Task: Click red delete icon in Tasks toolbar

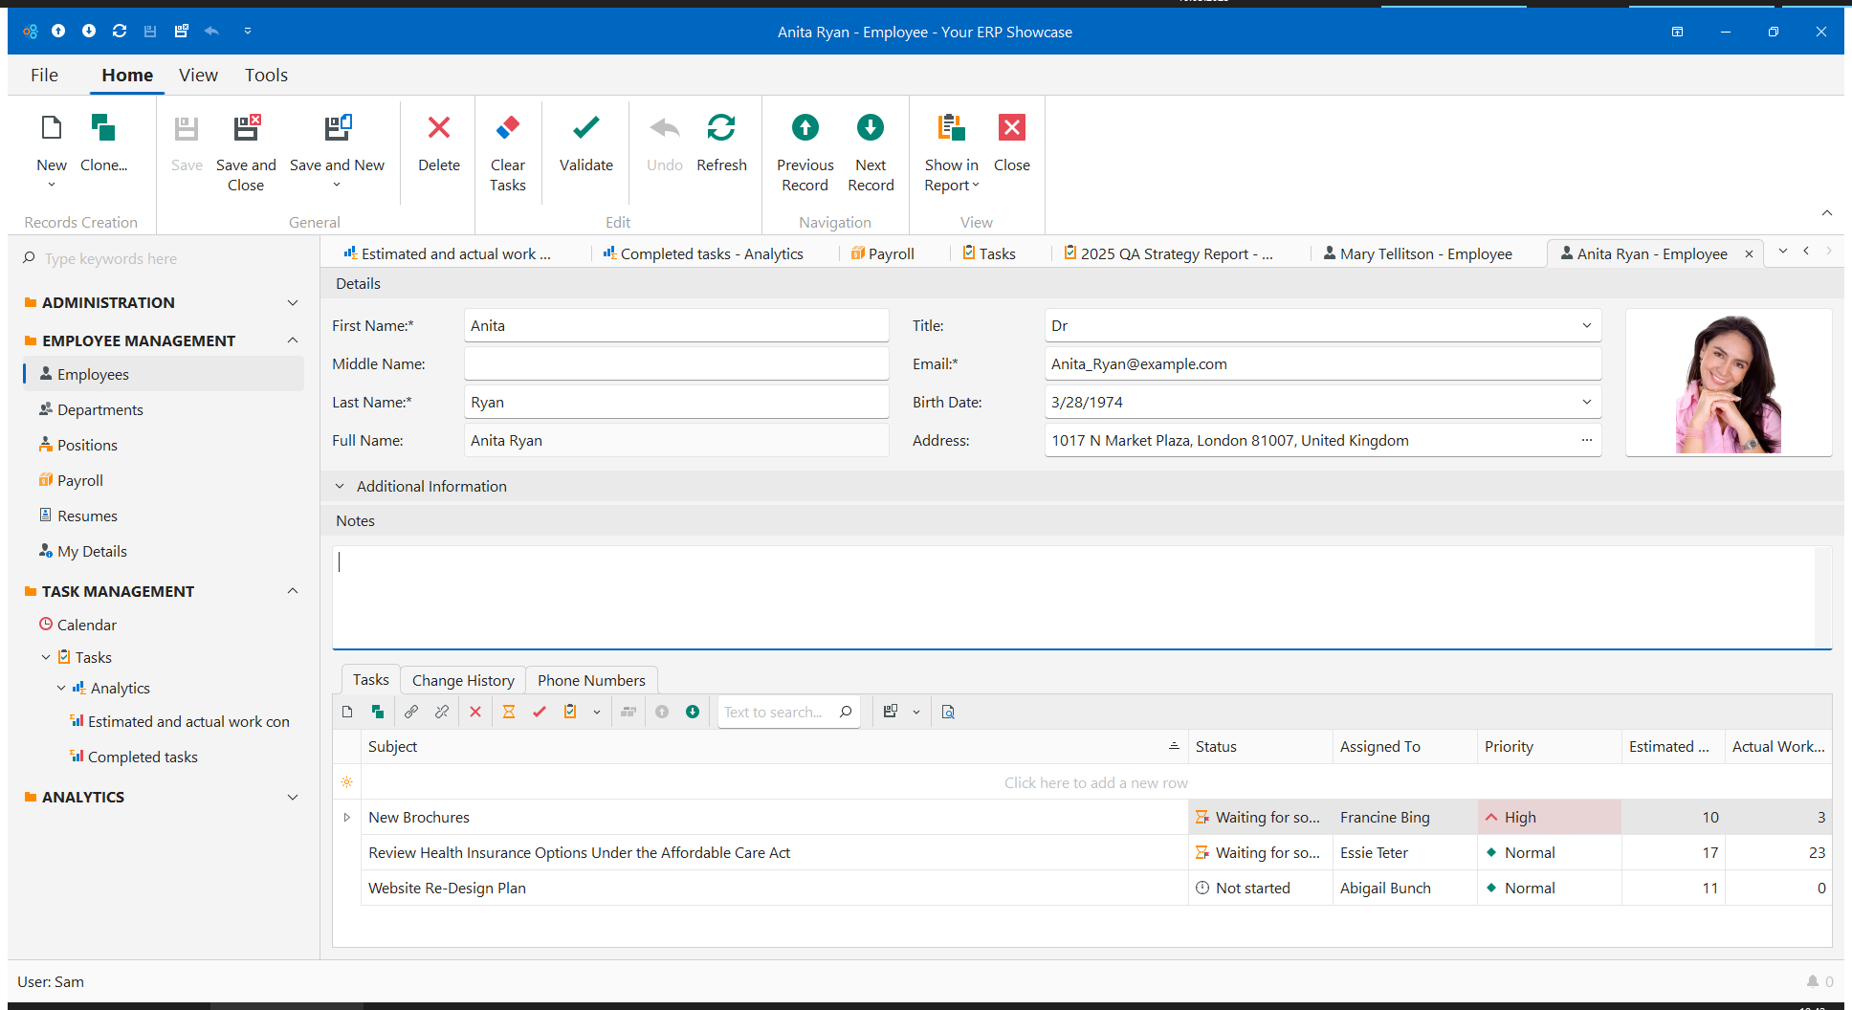Action: click(475, 712)
